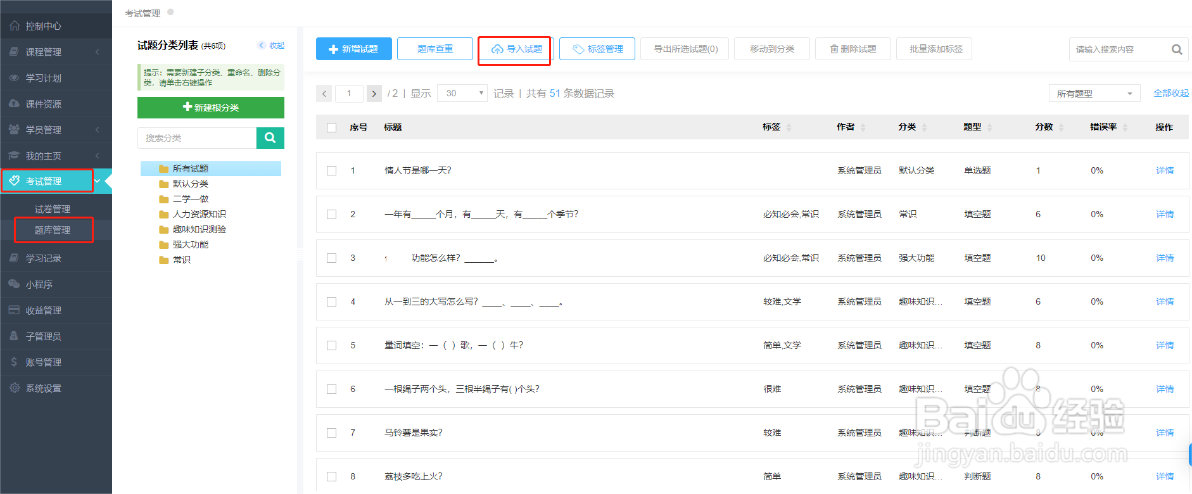1192x494 pixels.
Task: Click the green 新建根分类 button
Action: coord(211,108)
